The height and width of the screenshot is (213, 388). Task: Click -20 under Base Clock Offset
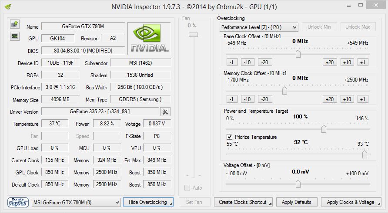(x=265, y=62)
